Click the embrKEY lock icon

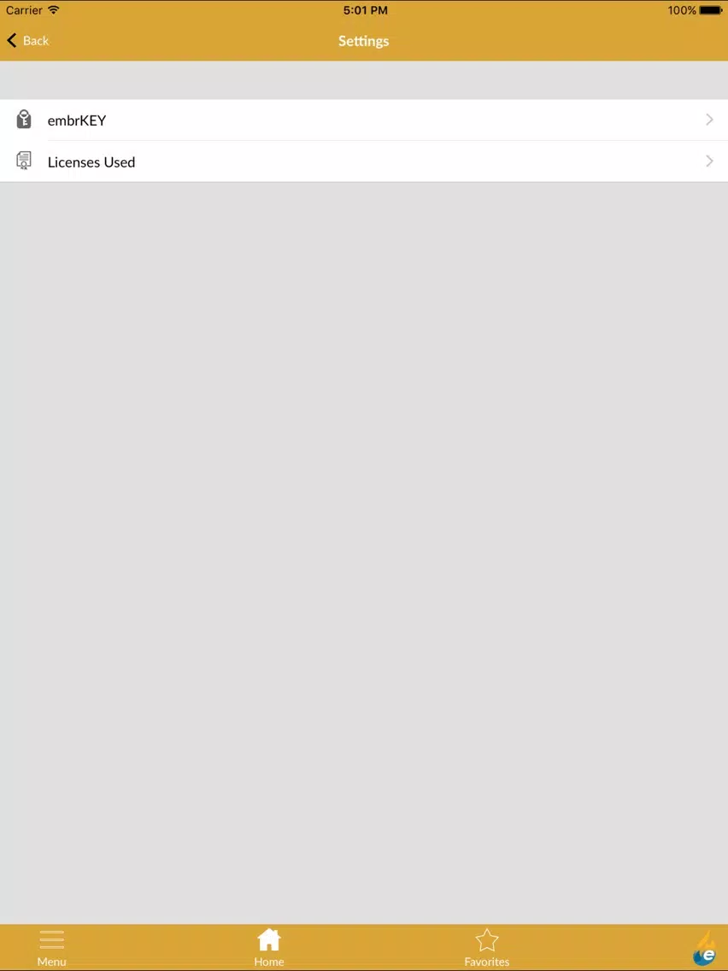coord(24,120)
